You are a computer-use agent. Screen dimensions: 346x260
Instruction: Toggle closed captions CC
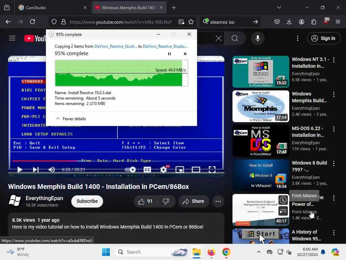pos(147,170)
